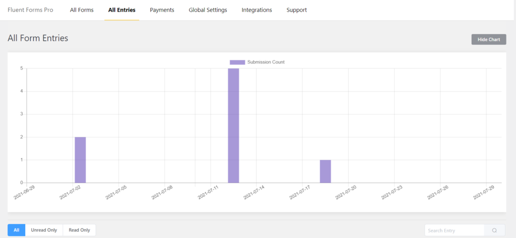This screenshot has height=238, width=516.
Task: Open the Support tab
Action: click(296, 10)
